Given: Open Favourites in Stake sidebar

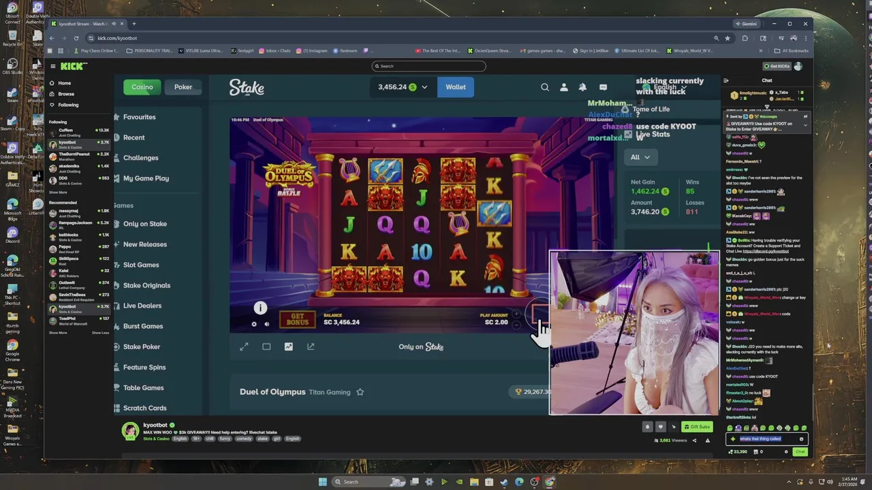Looking at the screenshot, I should (x=140, y=117).
